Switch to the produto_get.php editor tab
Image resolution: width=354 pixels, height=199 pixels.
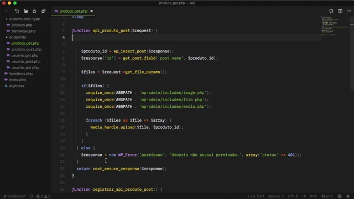tap(73, 11)
